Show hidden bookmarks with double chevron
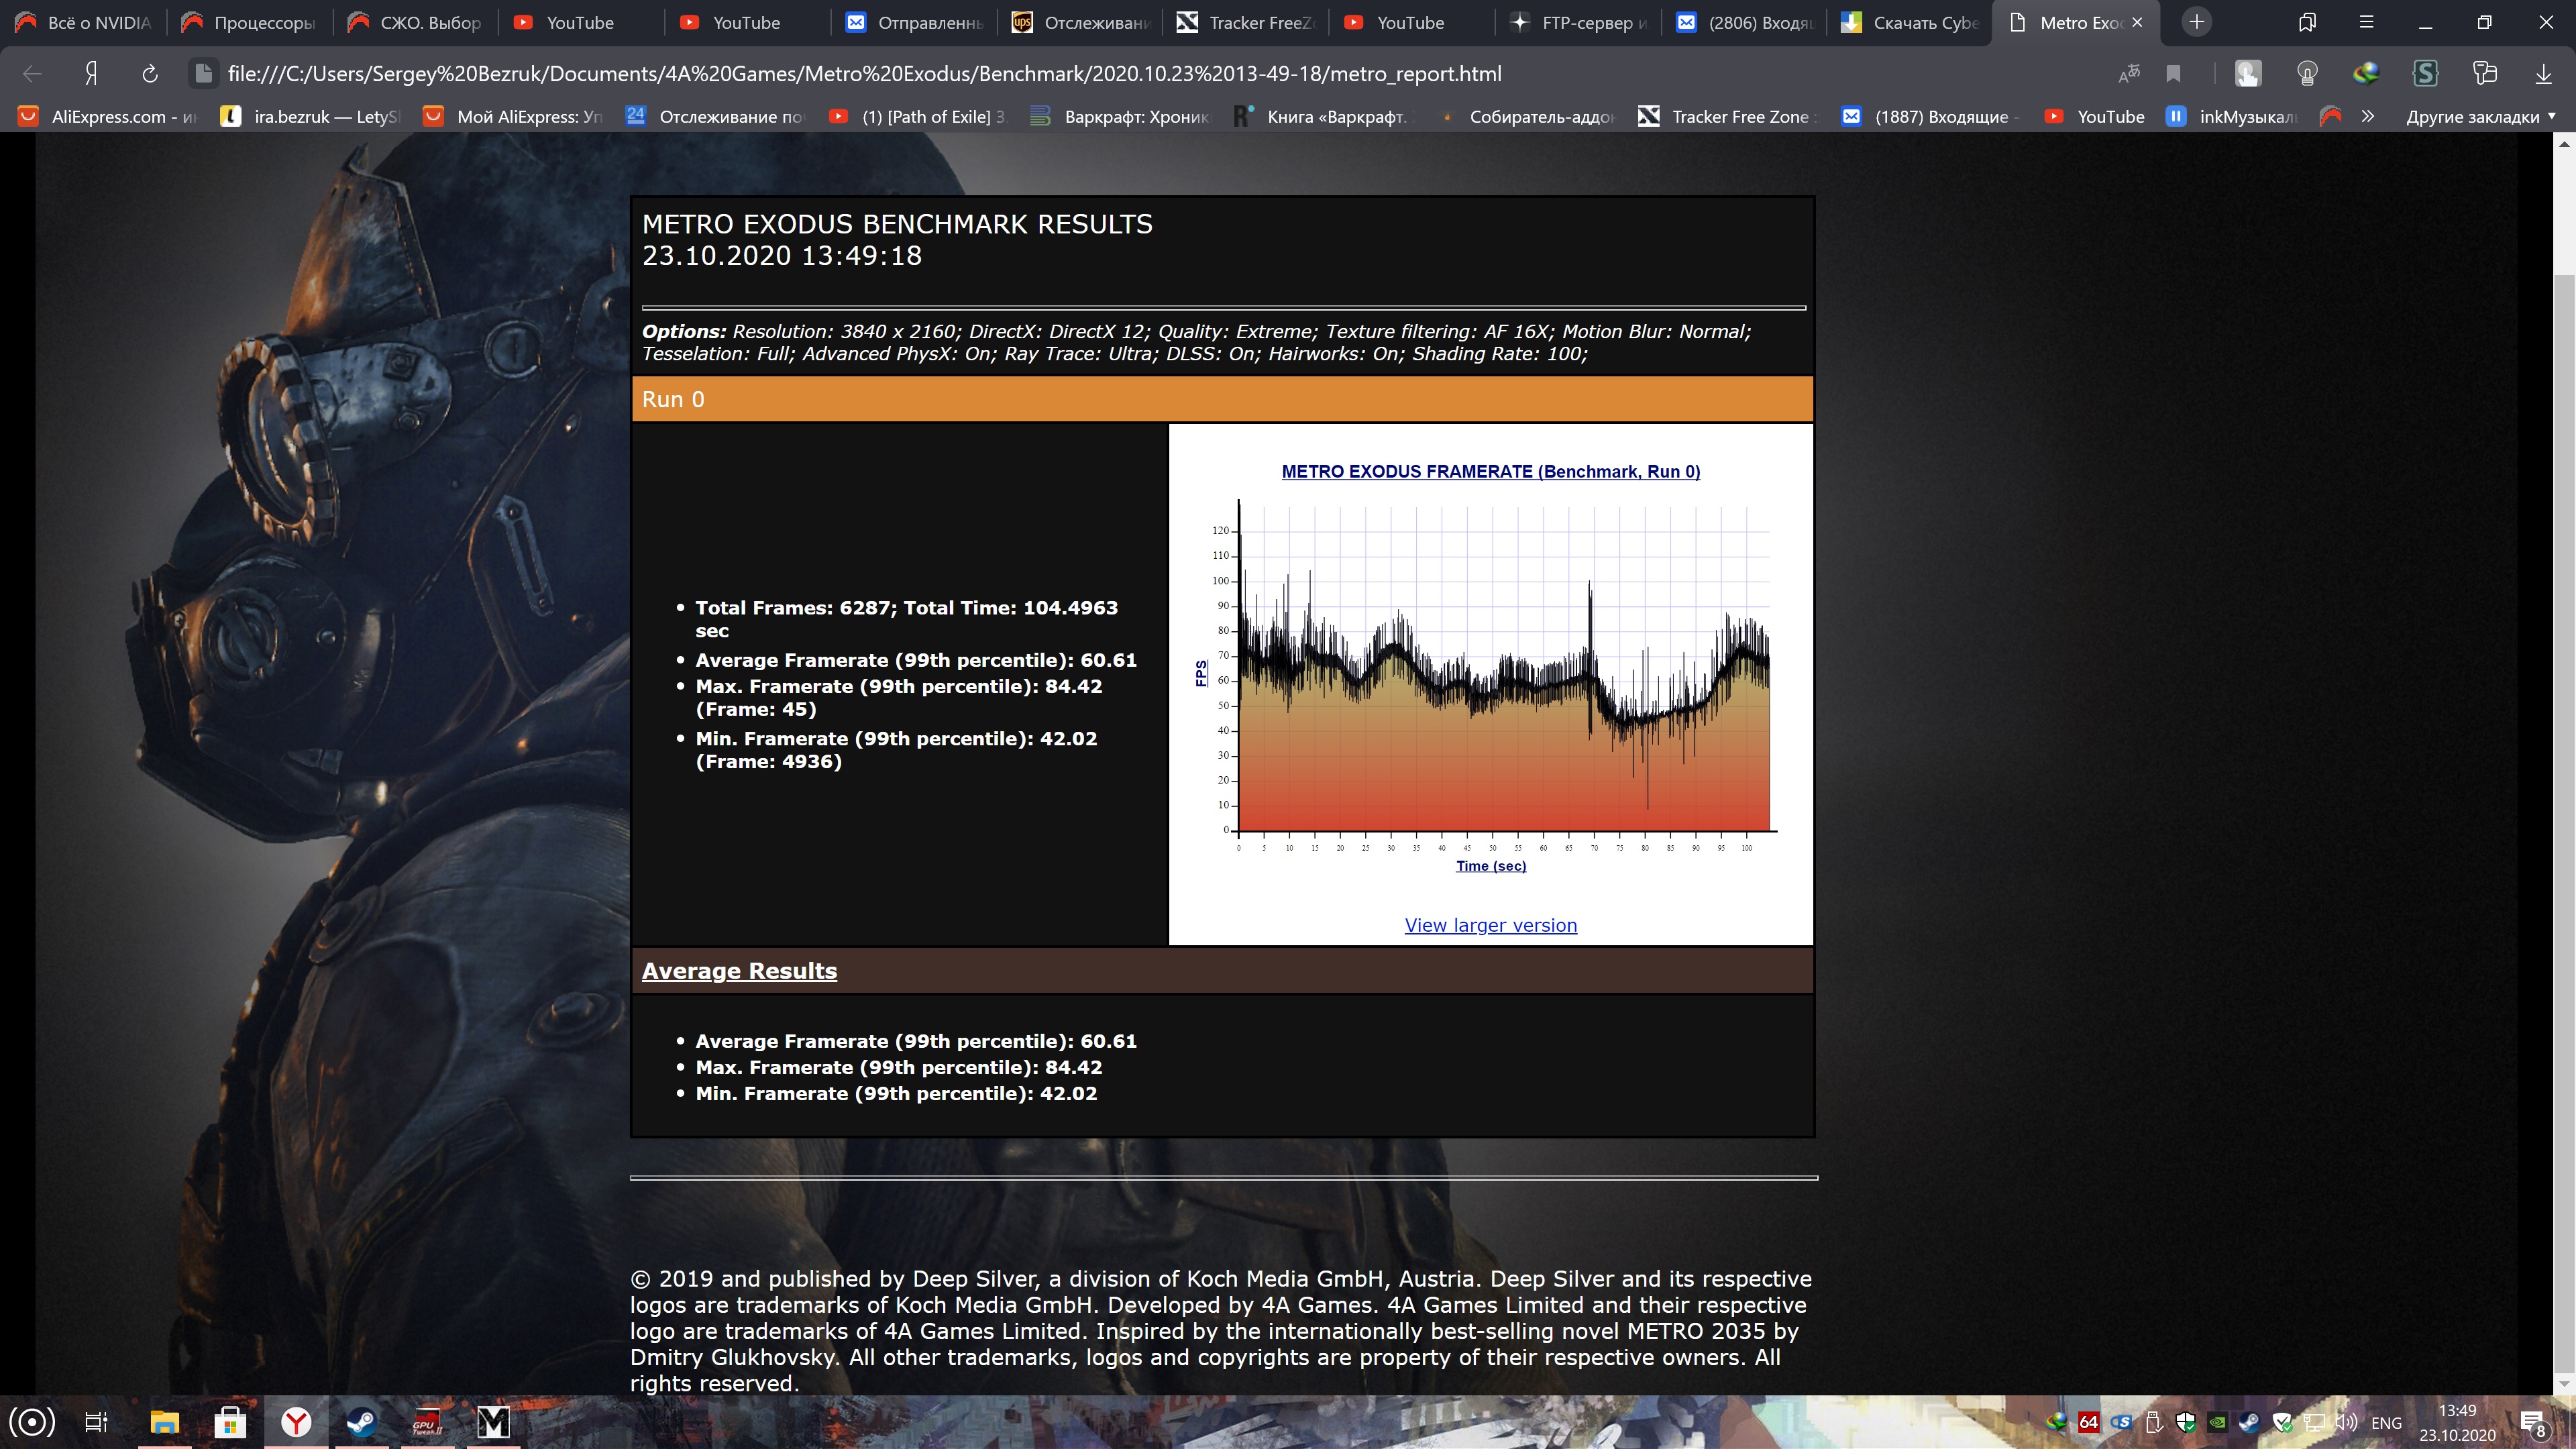 pos(2367,116)
